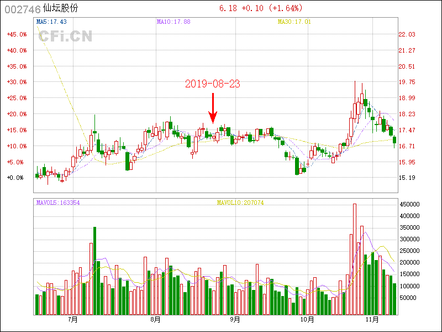Select the 8月 month label on the time axis

155,320
